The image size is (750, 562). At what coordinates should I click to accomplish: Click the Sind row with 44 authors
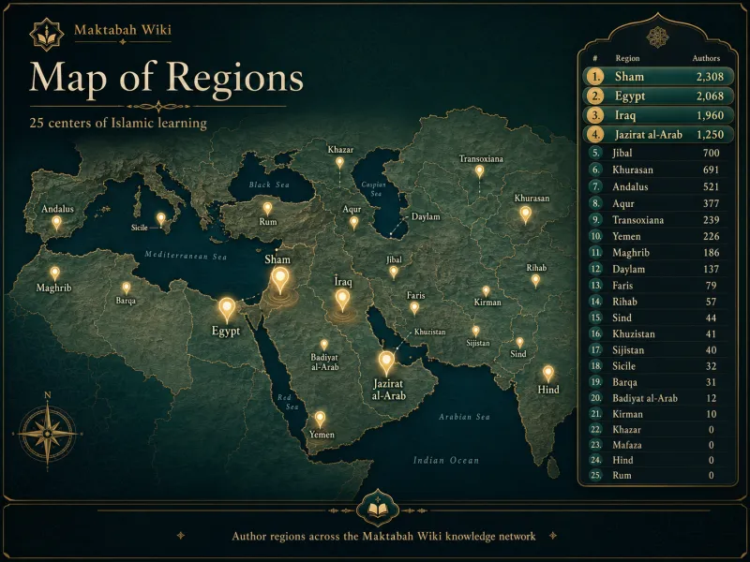pyautogui.click(x=658, y=318)
